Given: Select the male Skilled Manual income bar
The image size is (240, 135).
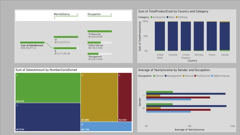Looking at the screenshot, I should (168, 112).
